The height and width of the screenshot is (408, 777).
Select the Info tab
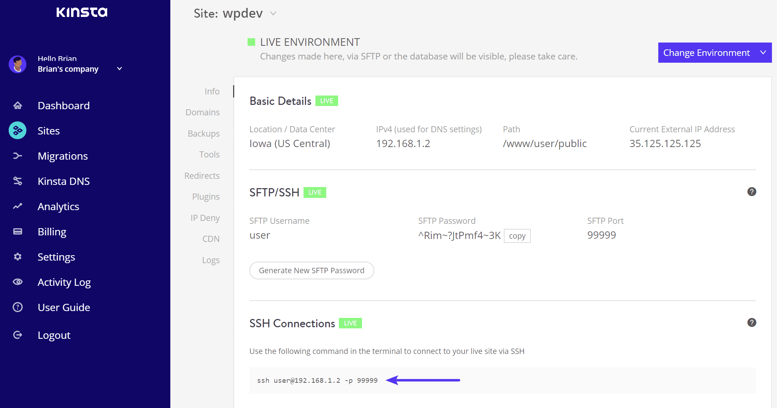tap(212, 91)
